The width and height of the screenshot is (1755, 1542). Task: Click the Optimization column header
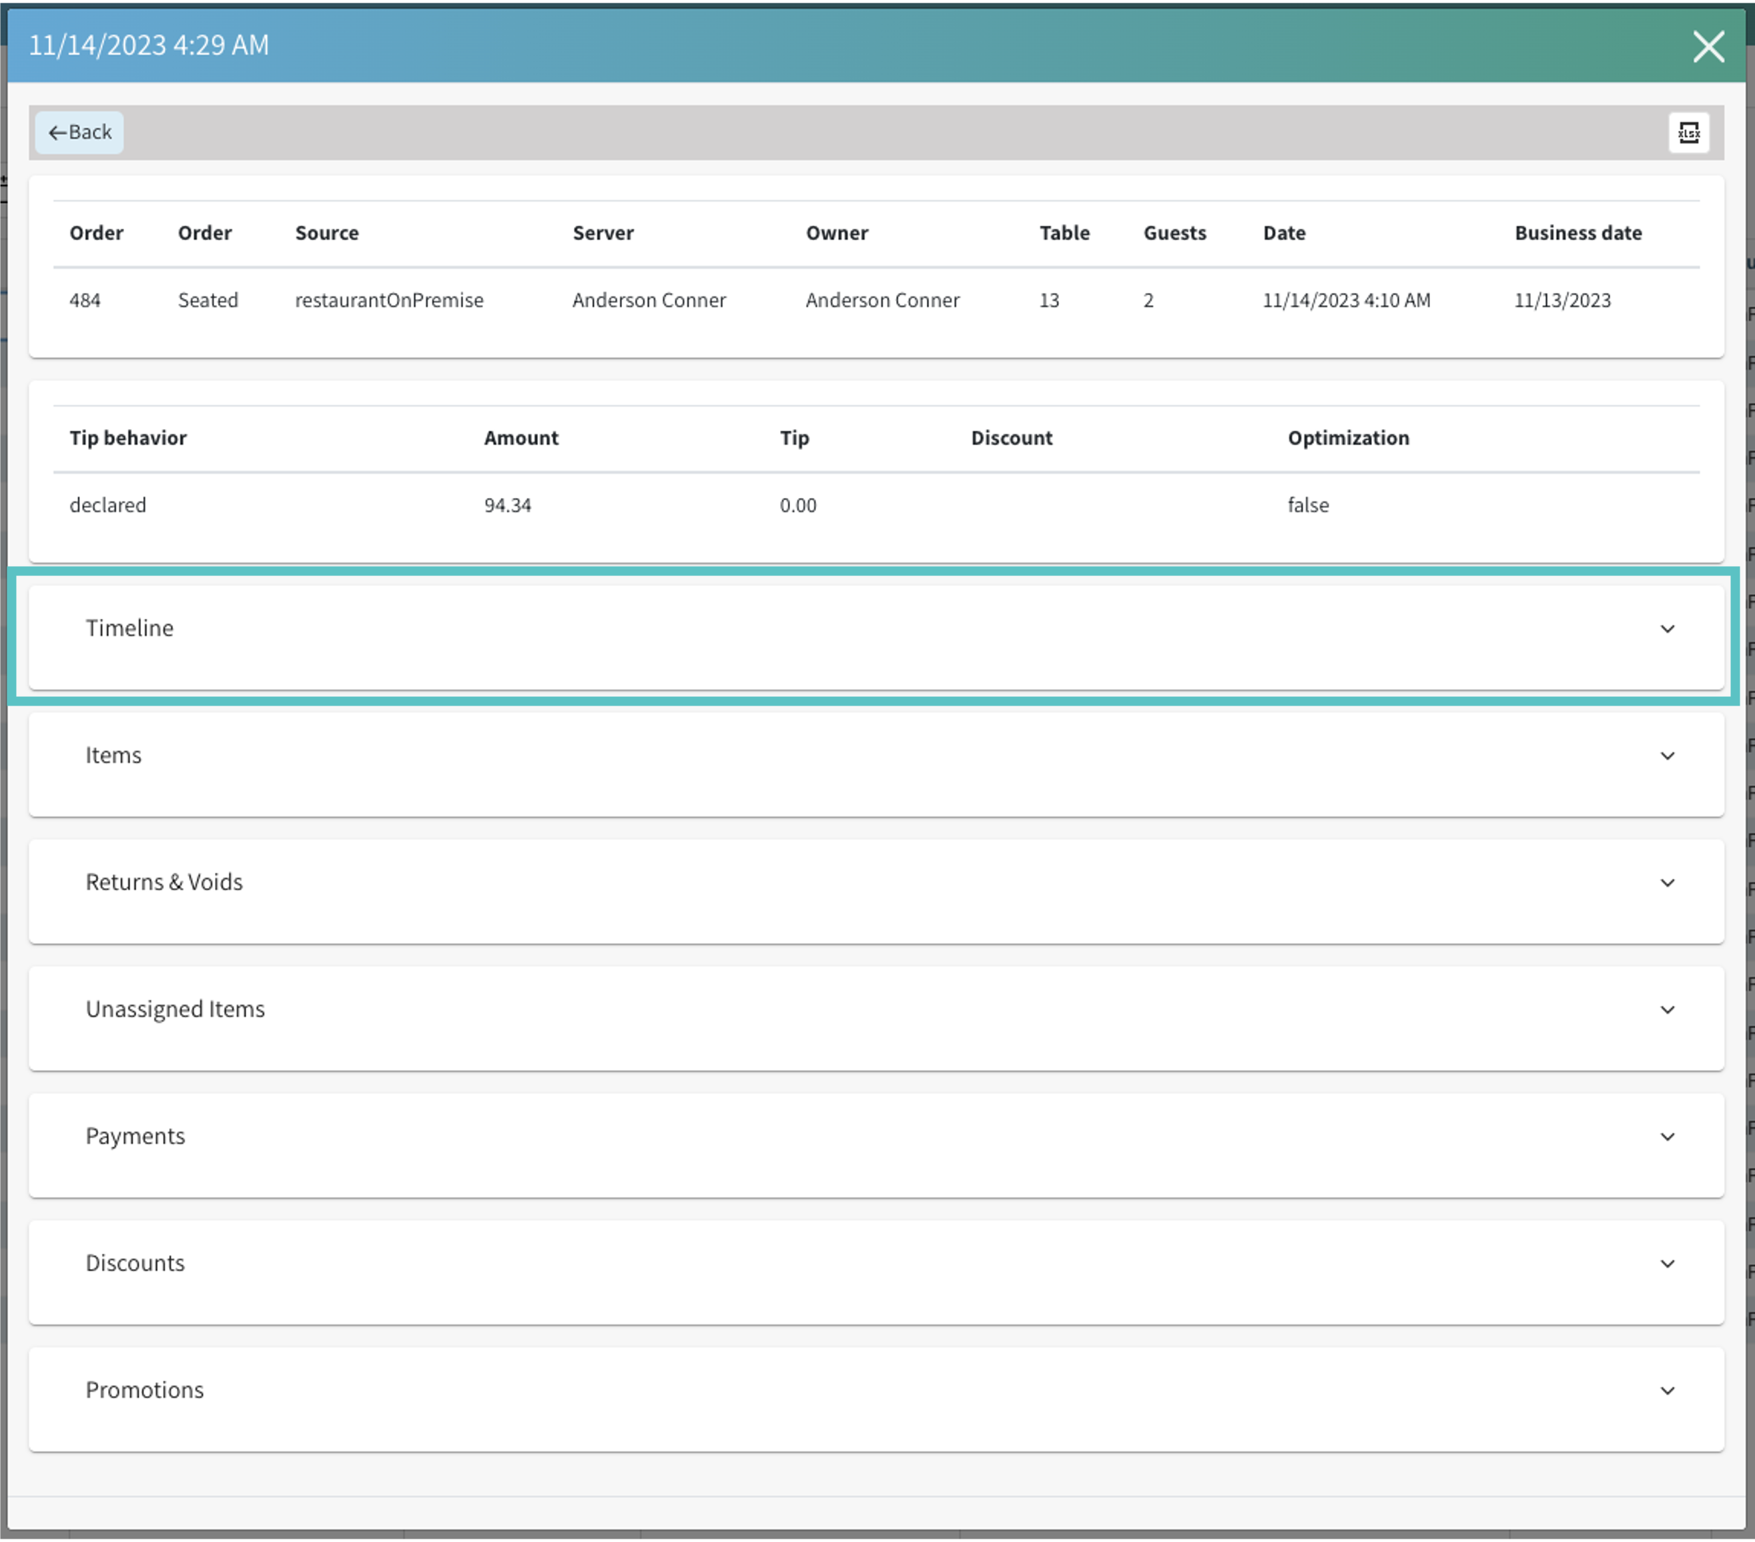click(x=1347, y=438)
